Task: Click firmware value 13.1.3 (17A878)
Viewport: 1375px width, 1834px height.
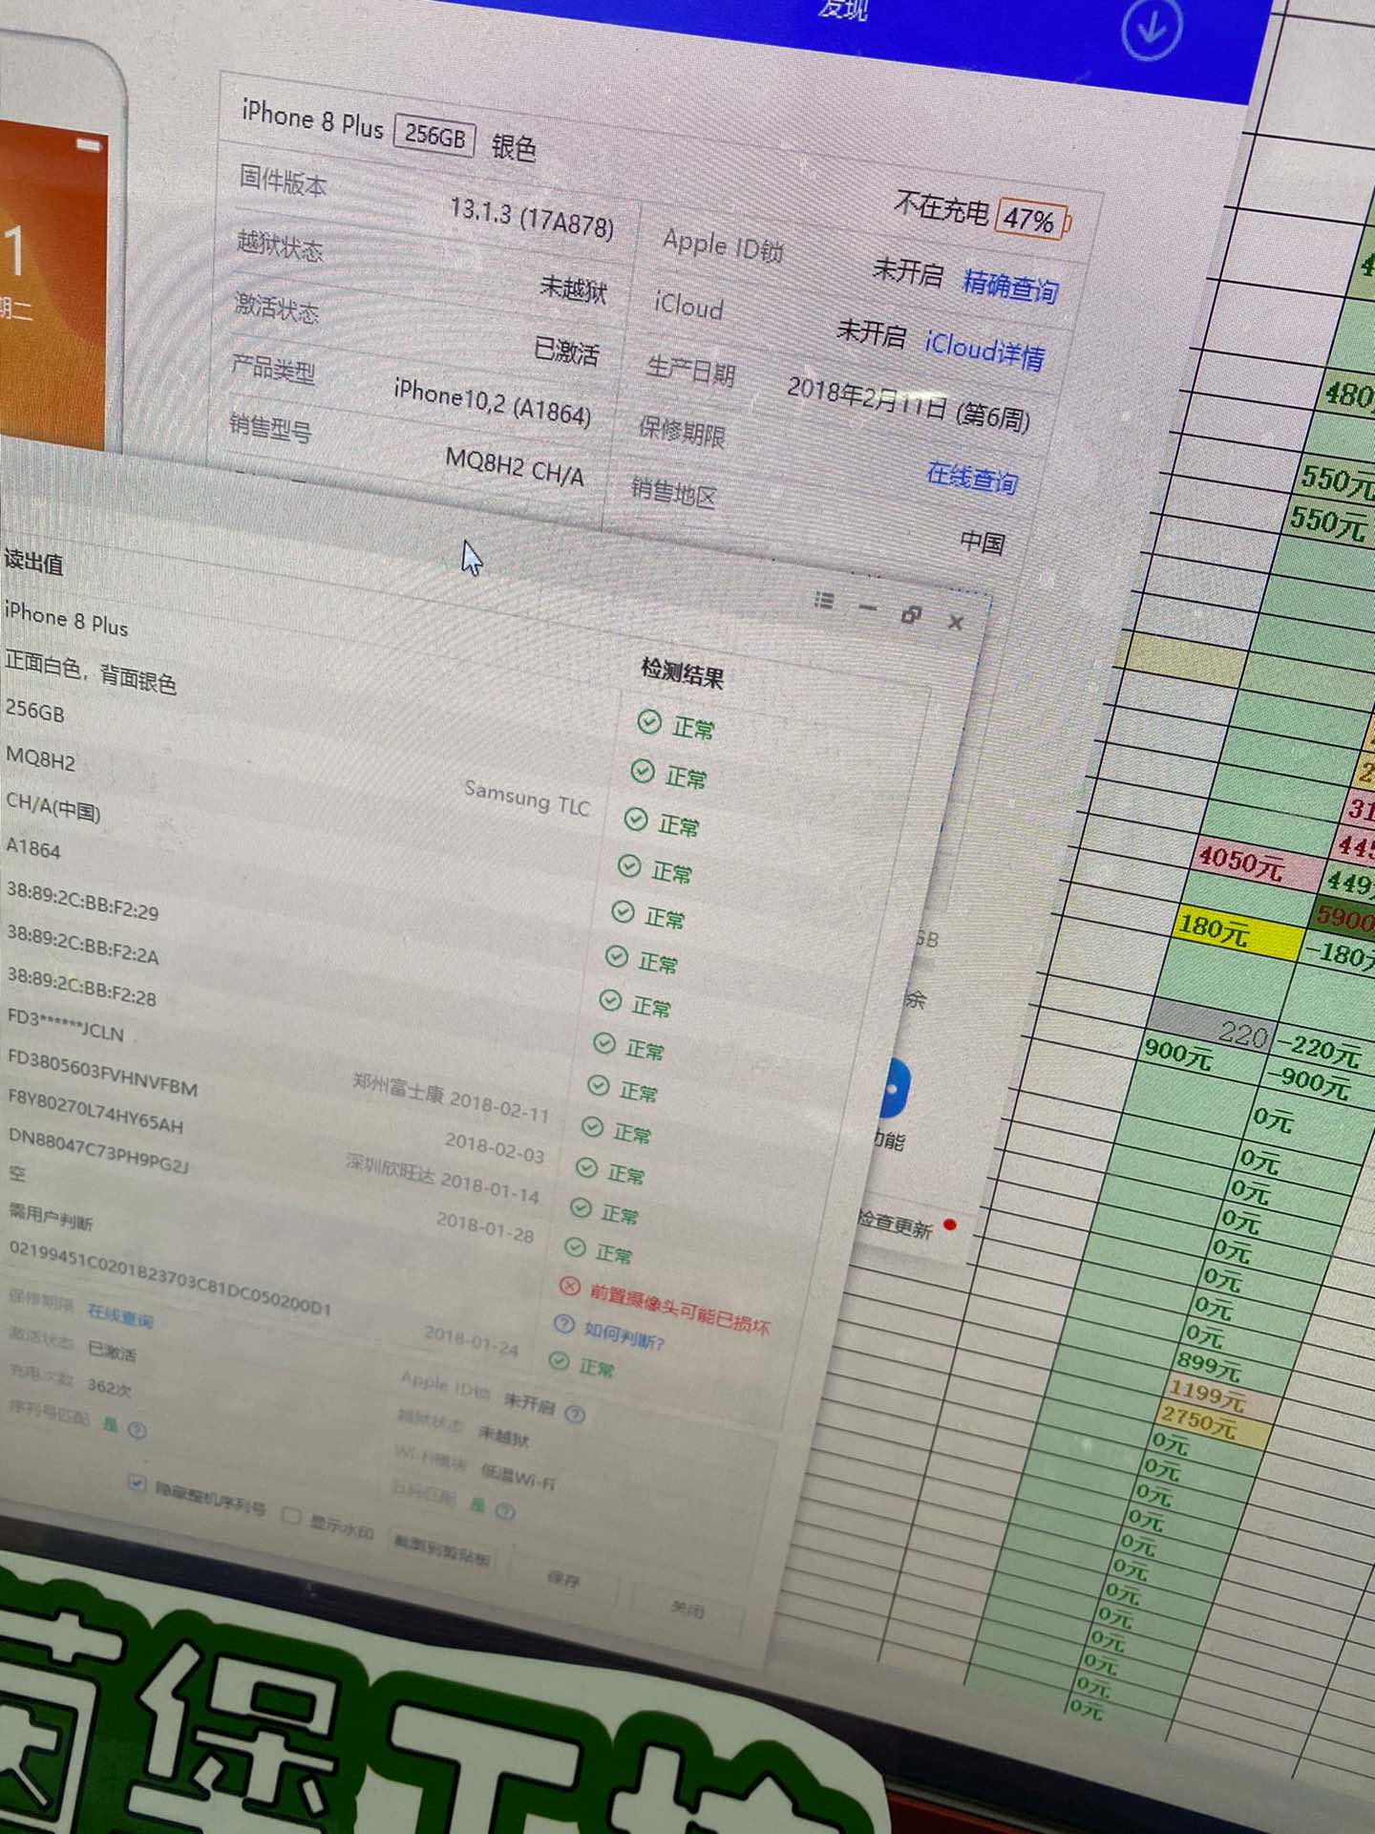Action: pyautogui.click(x=532, y=218)
